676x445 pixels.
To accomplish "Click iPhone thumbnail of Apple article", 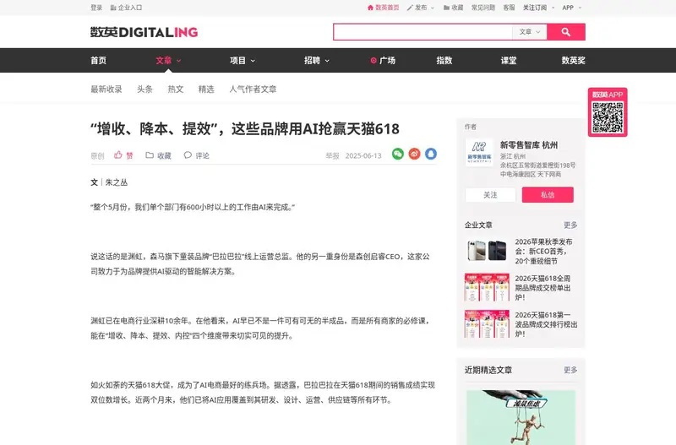I will pos(487,251).
